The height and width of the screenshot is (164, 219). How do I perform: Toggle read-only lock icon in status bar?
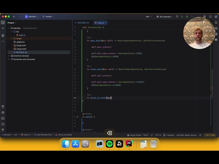coord(200,135)
